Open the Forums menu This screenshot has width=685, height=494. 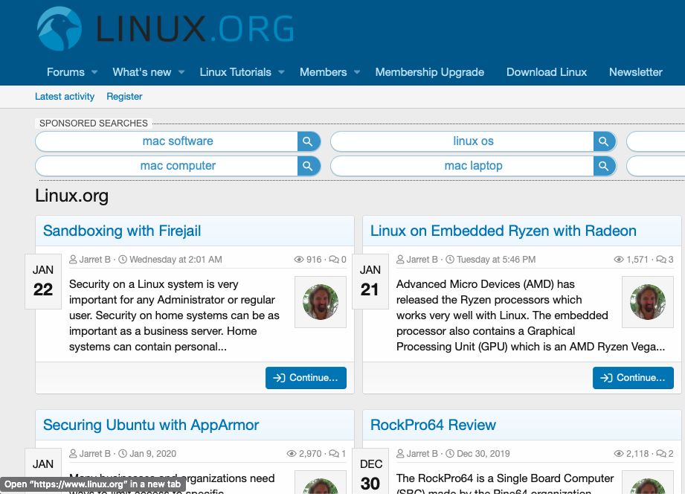click(x=65, y=72)
